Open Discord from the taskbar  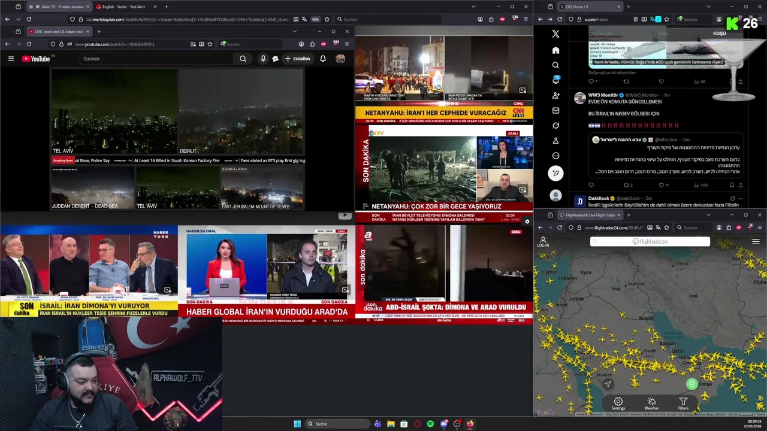click(x=443, y=424)
